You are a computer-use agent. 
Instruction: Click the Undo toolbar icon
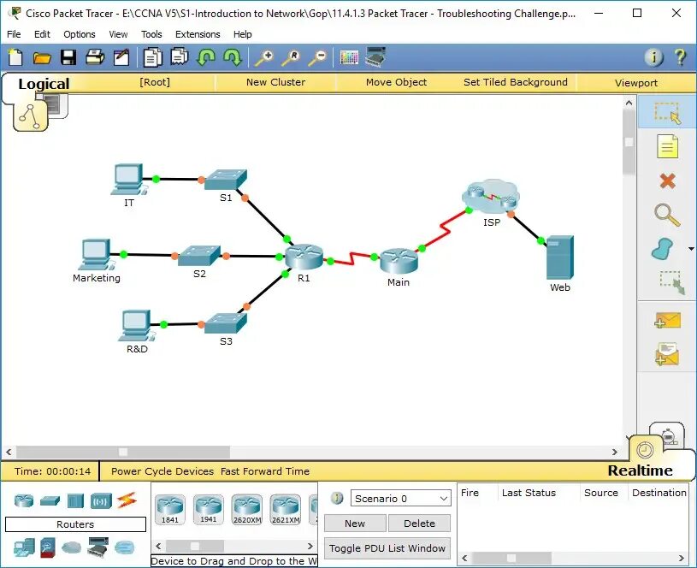[x=206, y=57]
